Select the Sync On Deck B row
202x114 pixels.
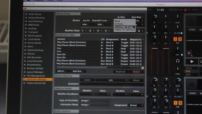click(x=99, y=58)
